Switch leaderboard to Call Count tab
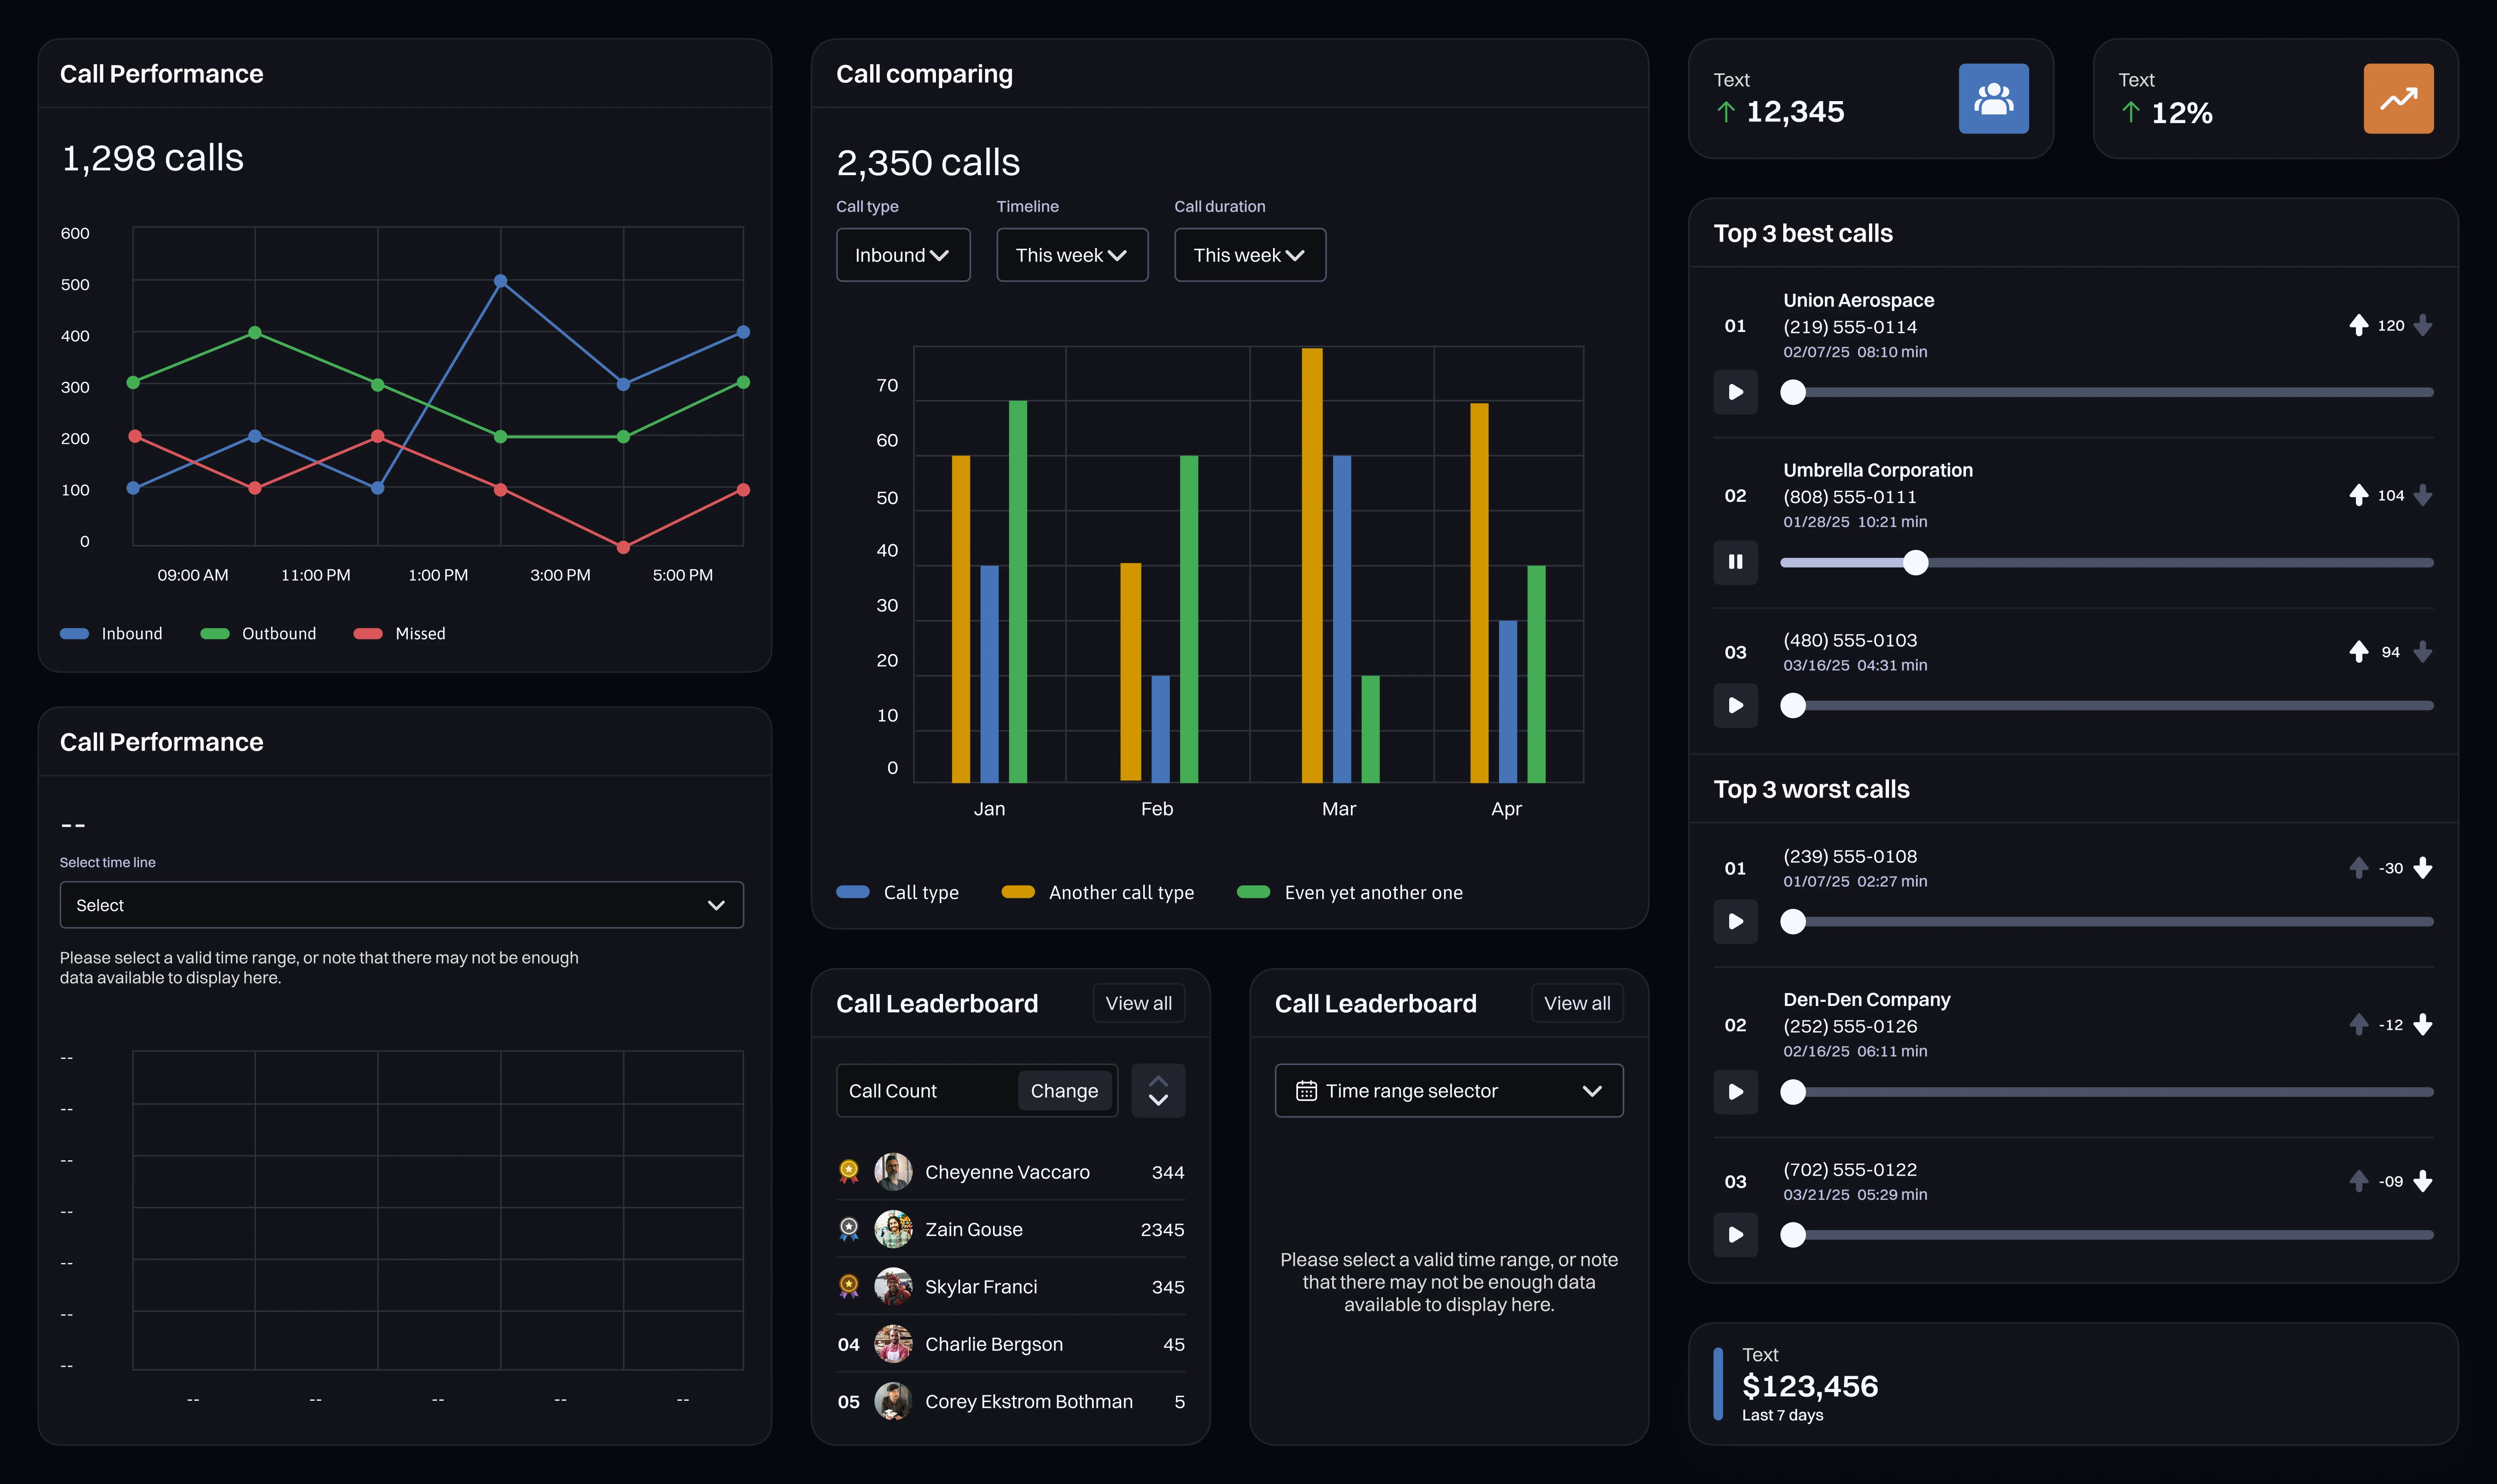 (x=893, y=1091)
